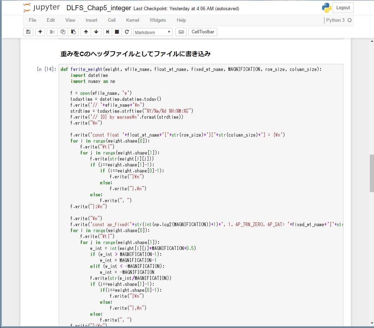
Task: Open the File menu
Action: (32, 20)
